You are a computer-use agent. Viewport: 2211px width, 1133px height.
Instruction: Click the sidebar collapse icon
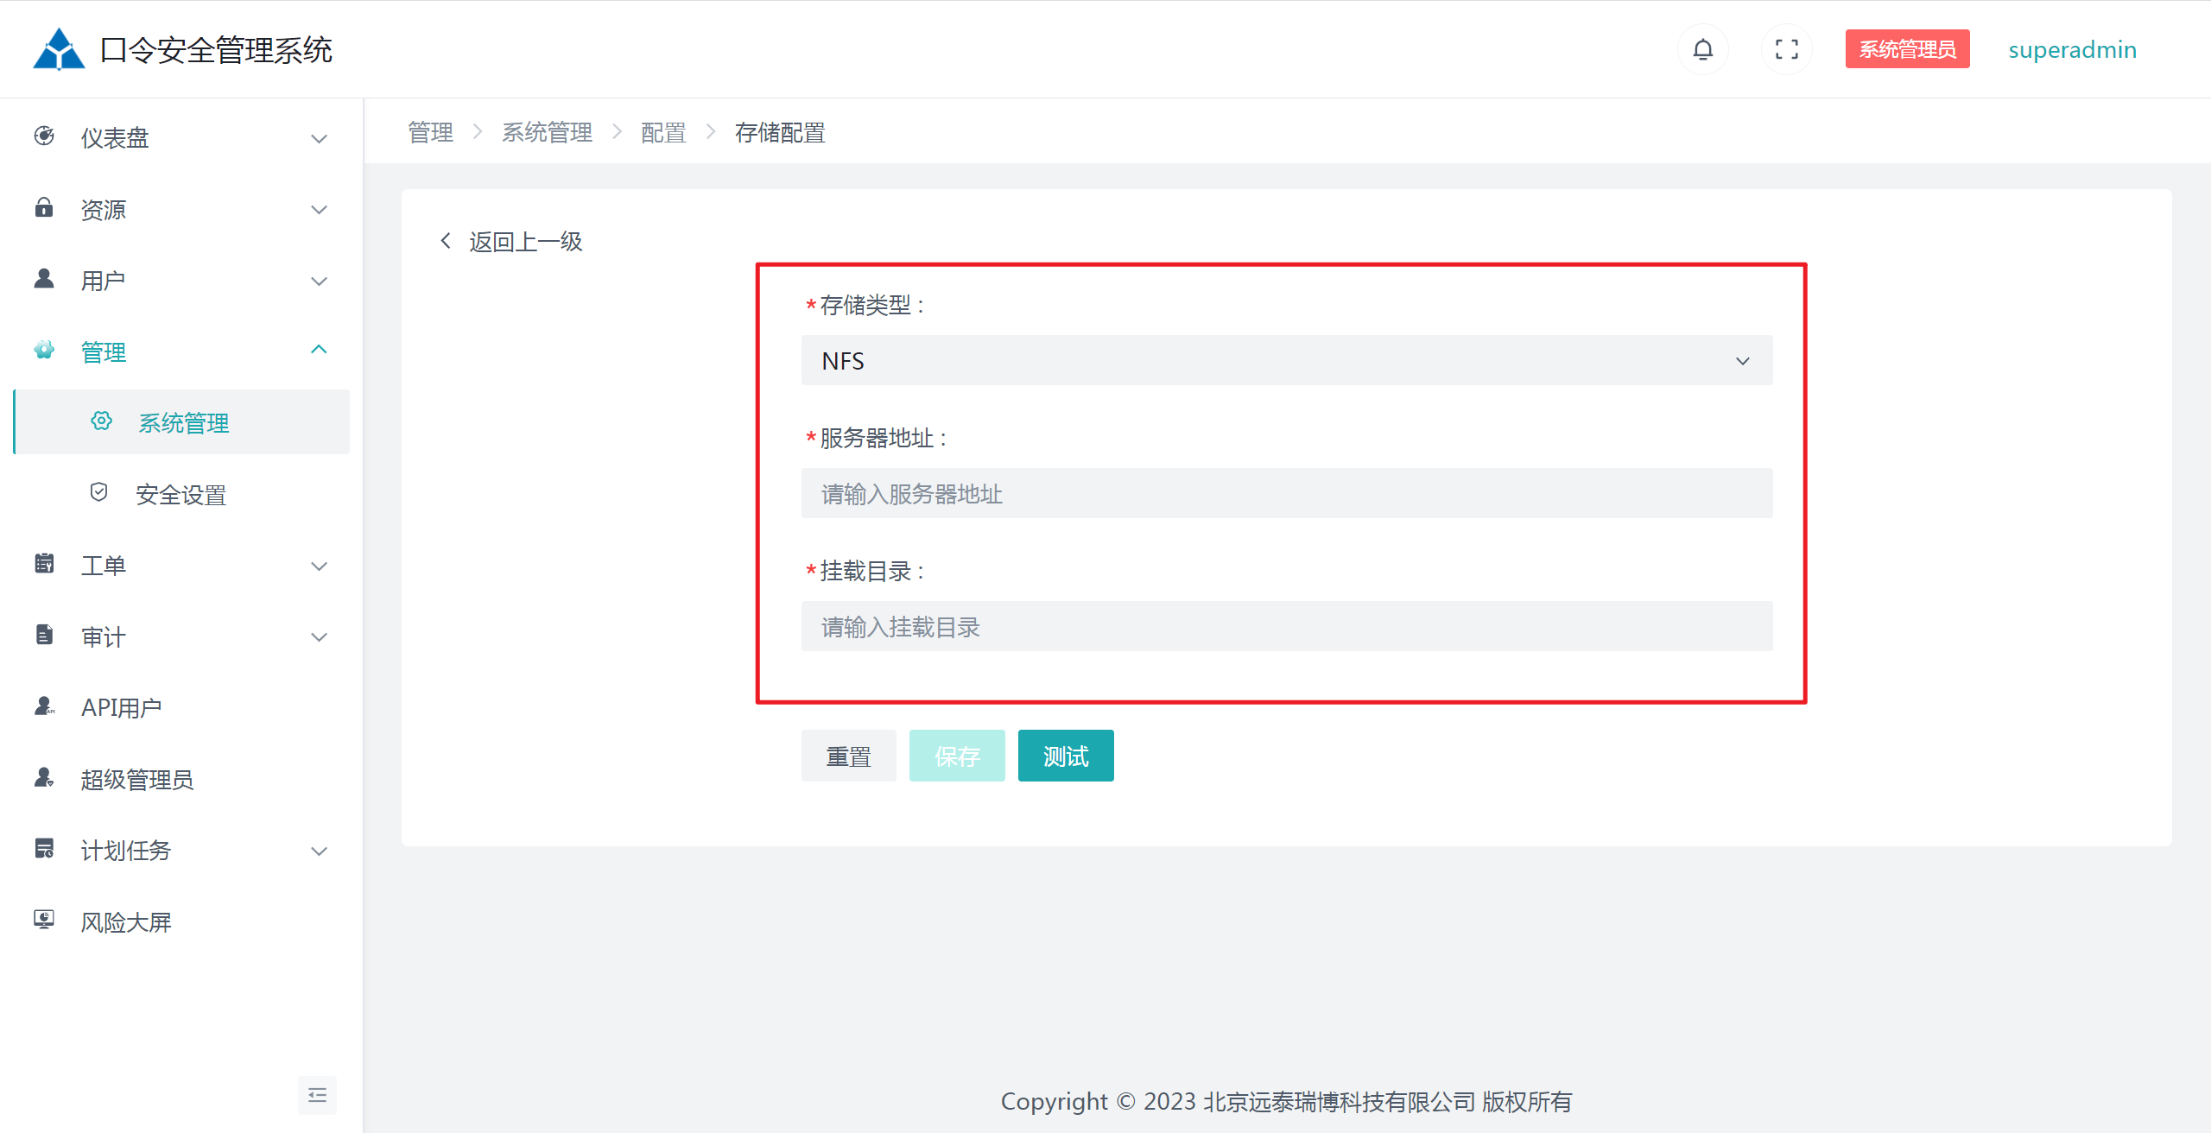tap(317, 1095)
